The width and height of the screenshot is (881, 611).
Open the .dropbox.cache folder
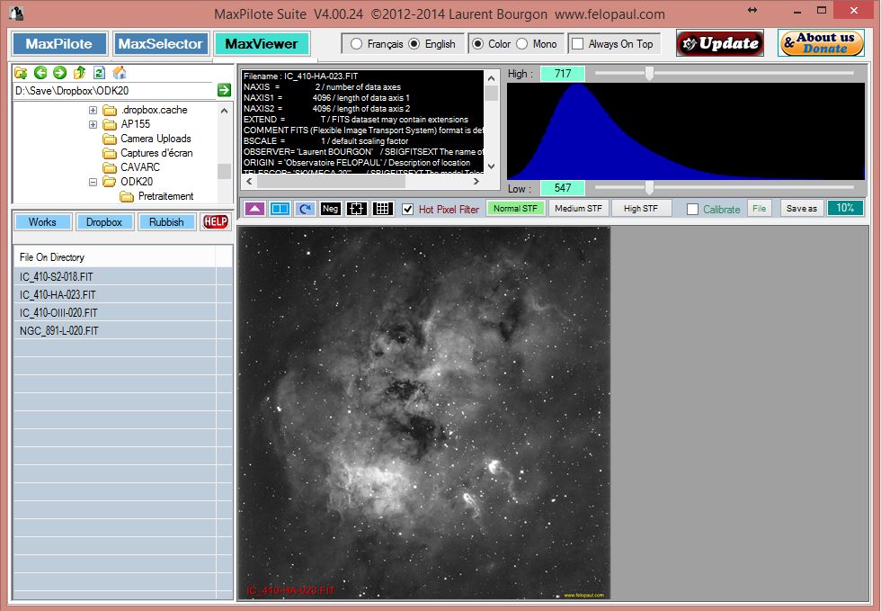tap(154, 110)
